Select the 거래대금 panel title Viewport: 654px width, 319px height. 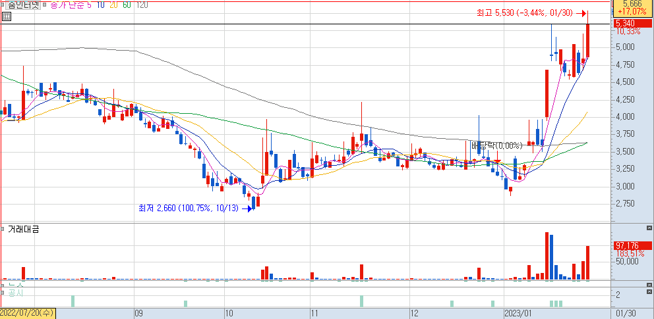click(x=23, y=229)
